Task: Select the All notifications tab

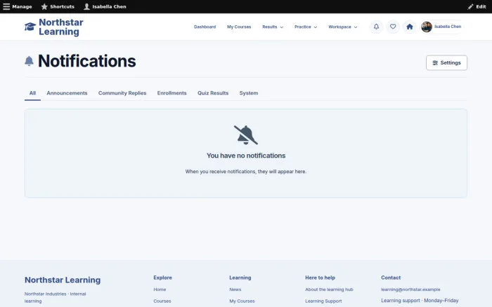Action: tap(32, 93)
